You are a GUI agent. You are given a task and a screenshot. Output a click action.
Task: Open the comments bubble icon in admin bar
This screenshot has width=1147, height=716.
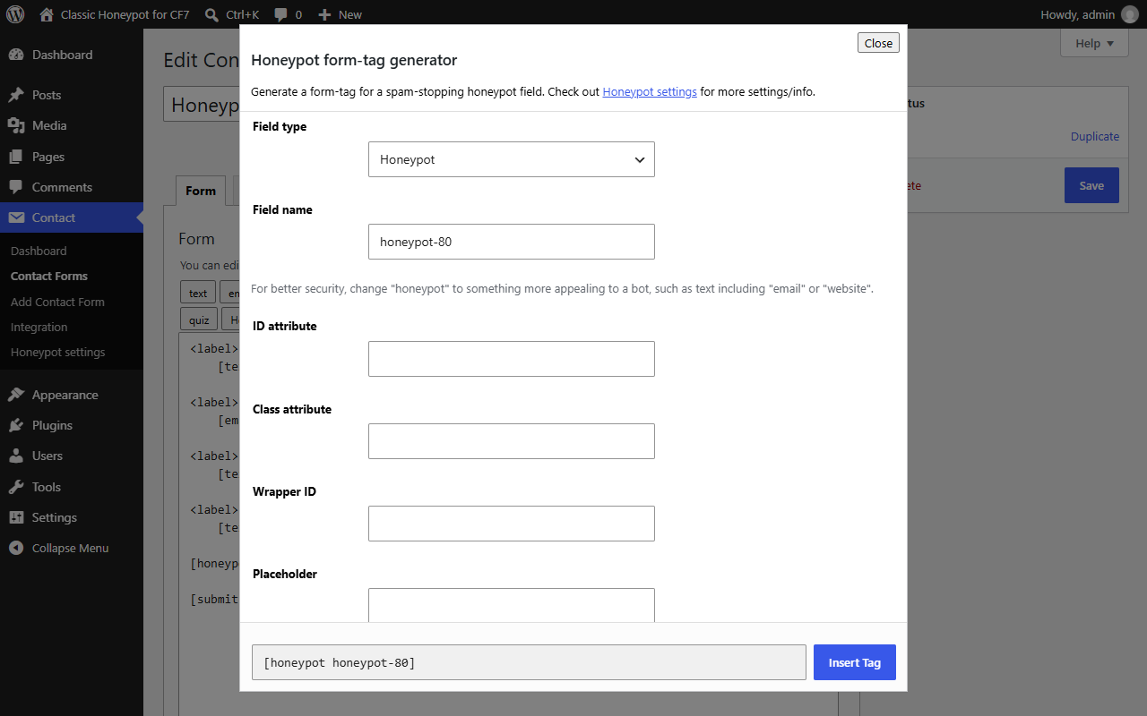click(x=281, y=14)
